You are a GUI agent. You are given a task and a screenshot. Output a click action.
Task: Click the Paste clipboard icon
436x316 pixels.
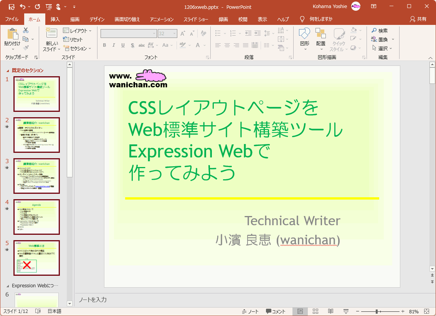[12, 34]
